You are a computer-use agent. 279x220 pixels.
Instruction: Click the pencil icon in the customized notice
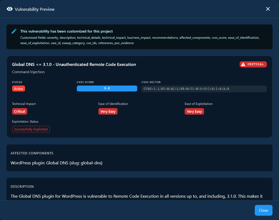point(14,31)
